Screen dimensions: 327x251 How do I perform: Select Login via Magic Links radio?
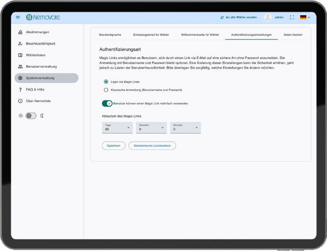point(106,82)
